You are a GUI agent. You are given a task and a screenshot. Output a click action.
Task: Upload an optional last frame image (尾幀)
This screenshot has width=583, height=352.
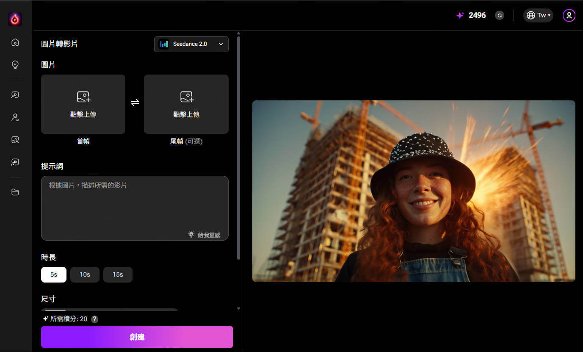[186, 104]
